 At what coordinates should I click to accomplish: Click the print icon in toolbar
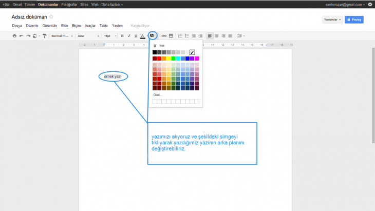[14, 36]
